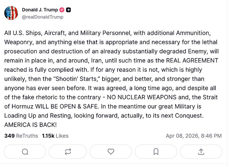Open share options with the upload icon
The height and width of the screenshot is (167, 229).
(201, 152)
